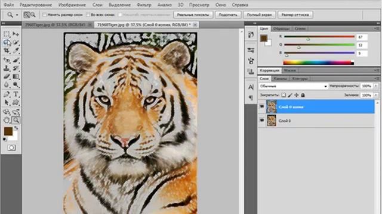
Task: Select the Gradient tool
Action: point(16,77)
